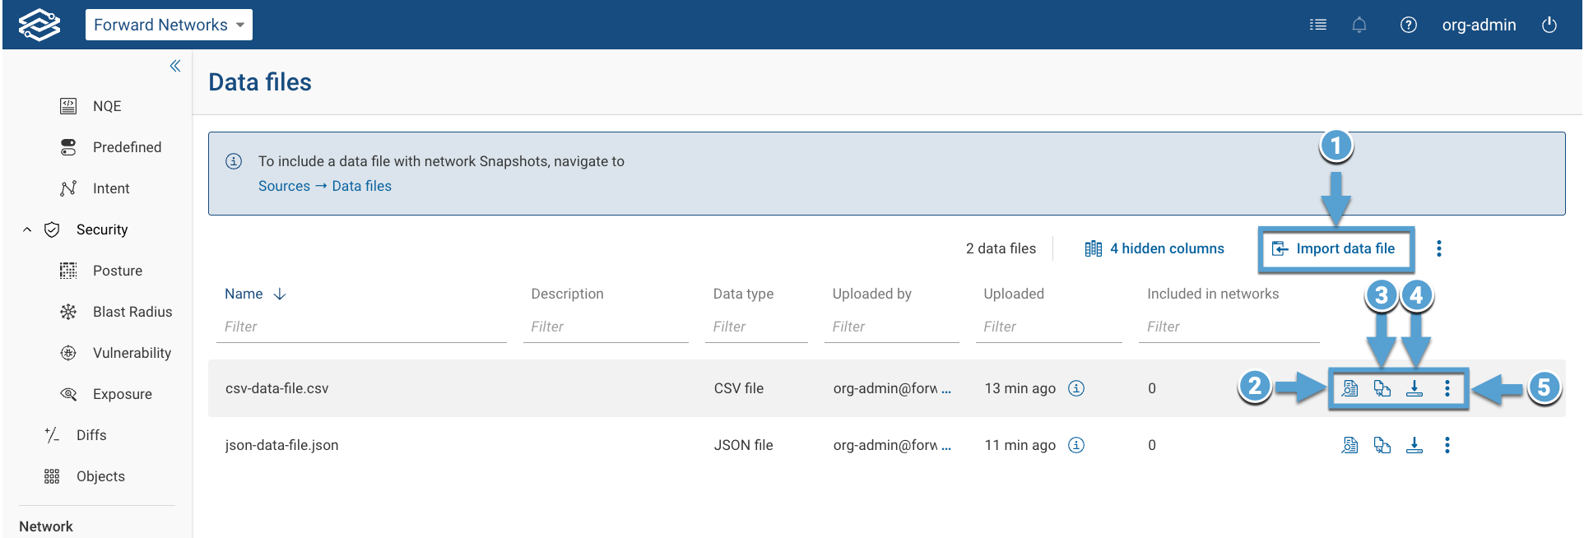Open the notifications bell
This screenshot has height=538, width=1584.
click(1359, 25)
